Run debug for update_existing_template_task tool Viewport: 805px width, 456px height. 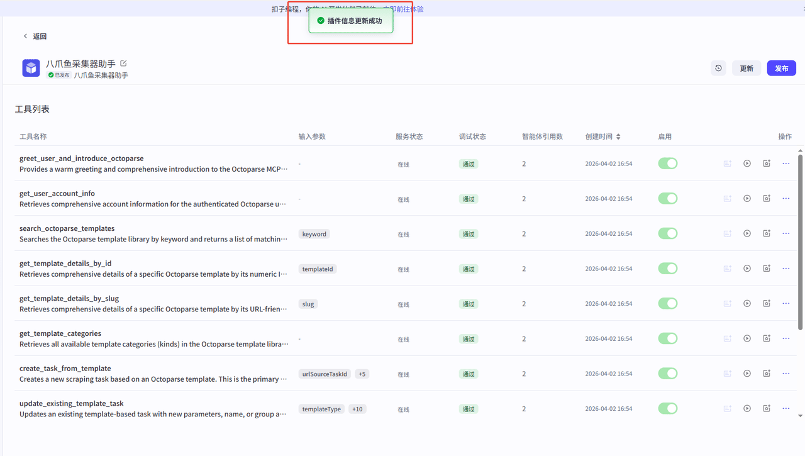[x=747, y=409]
